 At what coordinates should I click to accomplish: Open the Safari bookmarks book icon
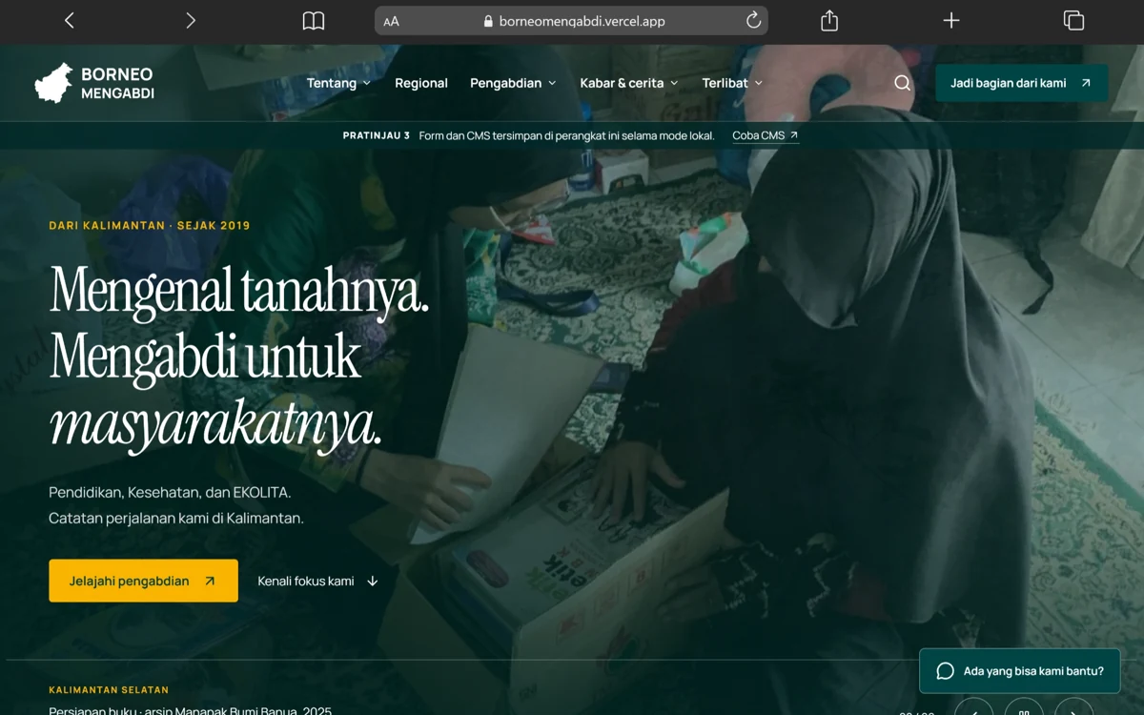314,21
